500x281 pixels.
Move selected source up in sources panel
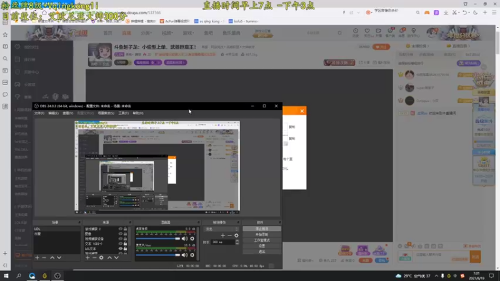coord(109,257)
